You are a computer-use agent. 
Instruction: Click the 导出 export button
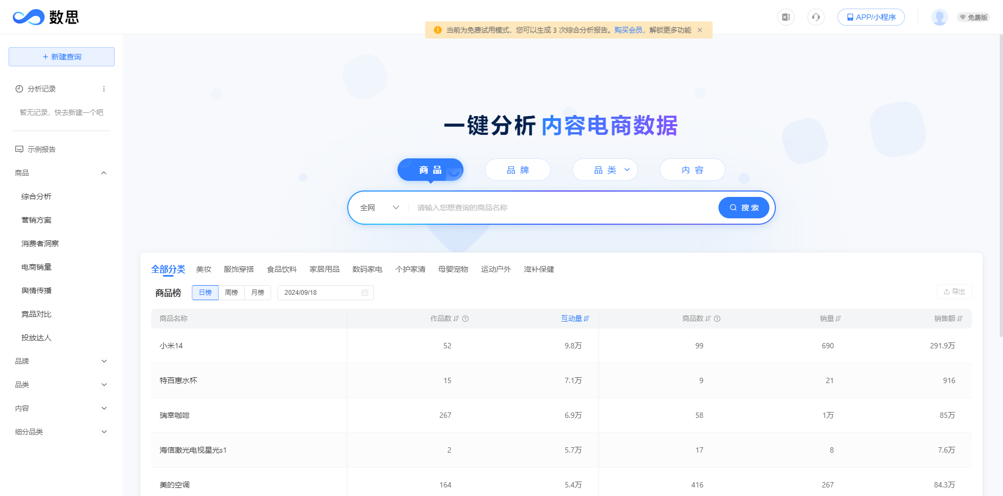click(x=954, y=292)
